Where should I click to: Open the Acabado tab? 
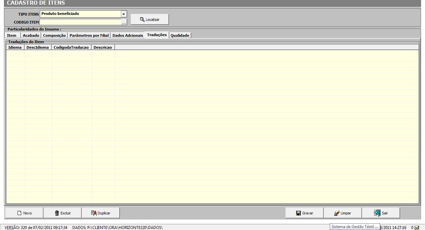pyautogui.click(x=31, y=35)
